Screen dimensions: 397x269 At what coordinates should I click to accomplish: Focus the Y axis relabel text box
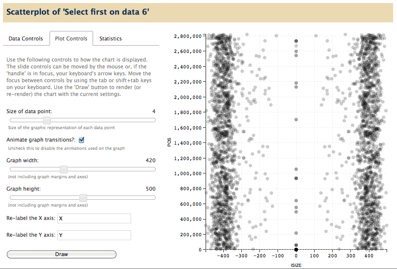94,235
